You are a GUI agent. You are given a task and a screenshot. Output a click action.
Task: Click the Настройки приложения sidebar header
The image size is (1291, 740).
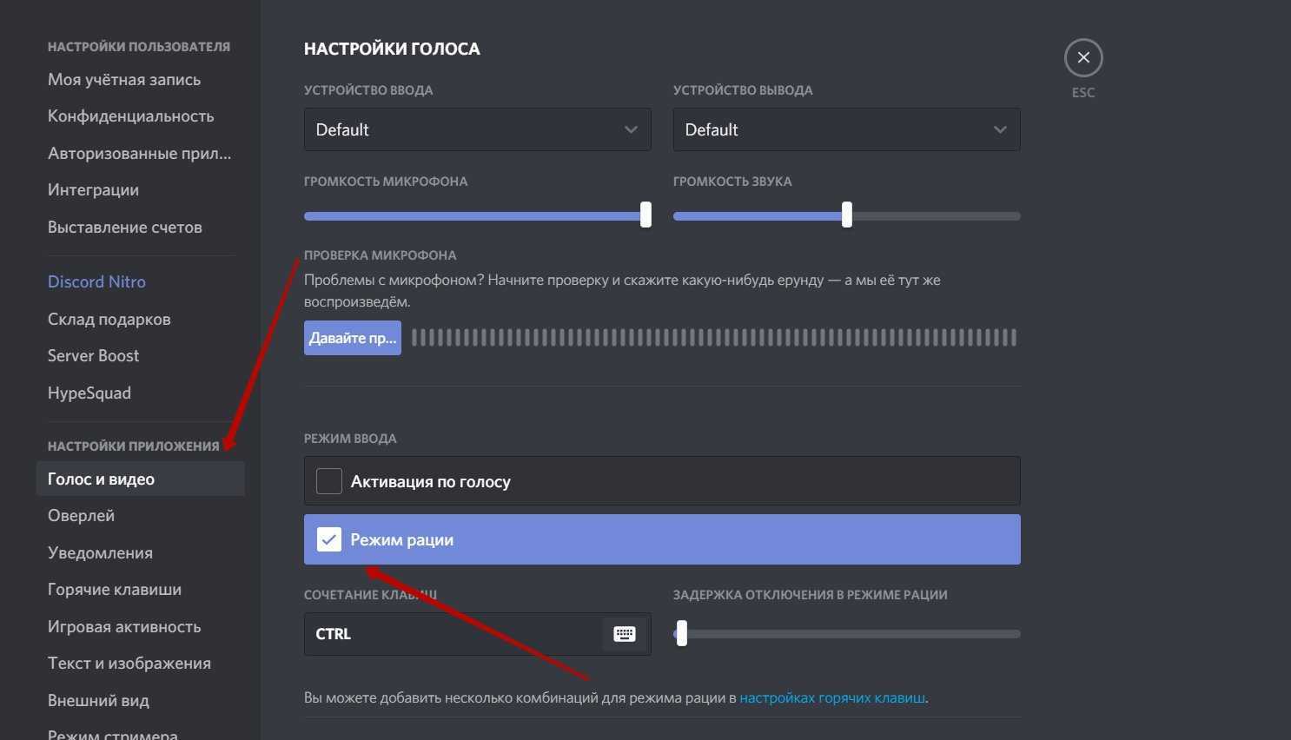click(x=134, y=446)
